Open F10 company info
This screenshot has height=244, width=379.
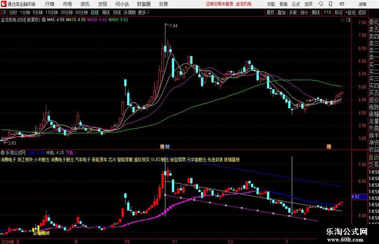point(328,12)
